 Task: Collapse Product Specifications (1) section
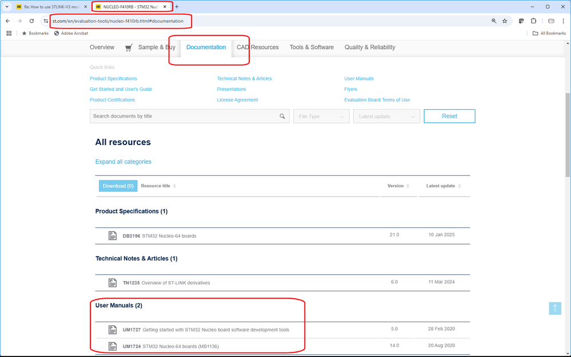coord(131,211)
